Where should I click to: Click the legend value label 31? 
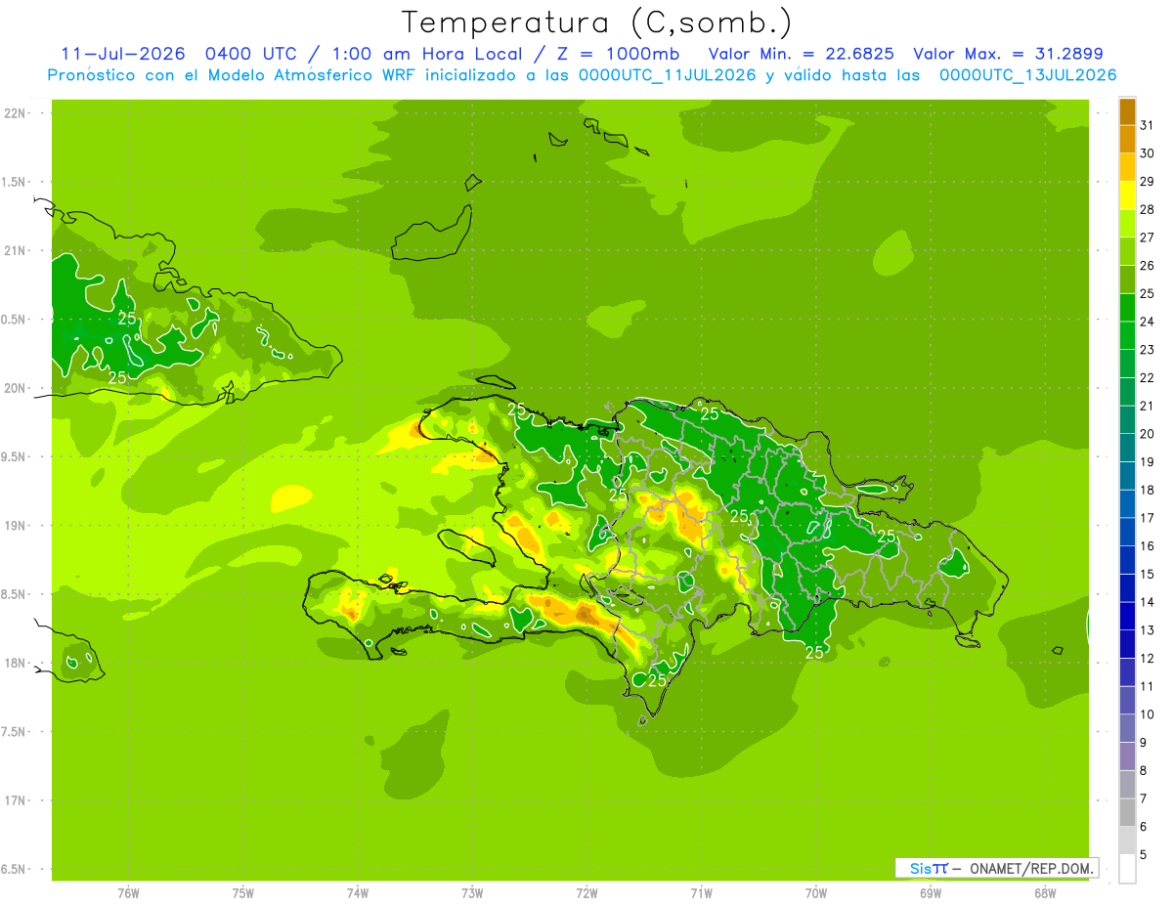tap(1148, 125)
